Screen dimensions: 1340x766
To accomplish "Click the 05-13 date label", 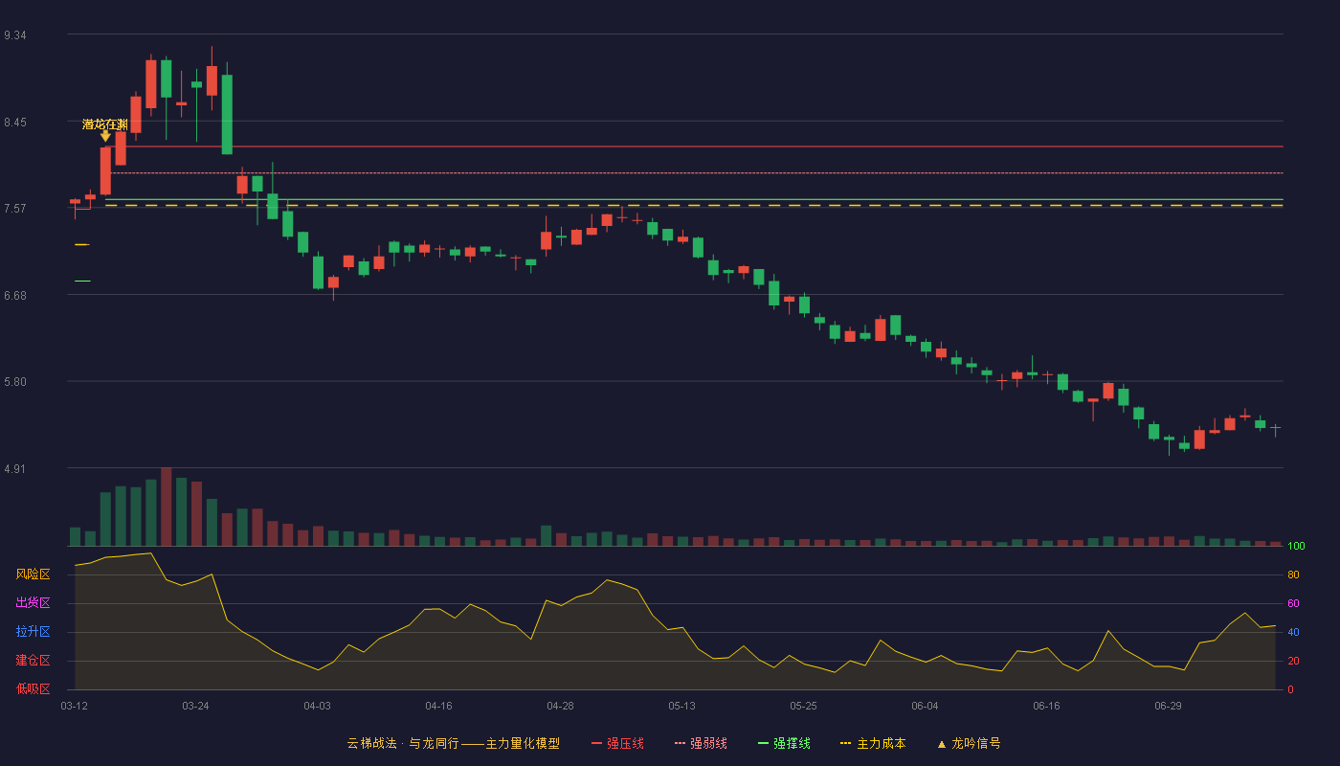I will click(x=681, y=706).
